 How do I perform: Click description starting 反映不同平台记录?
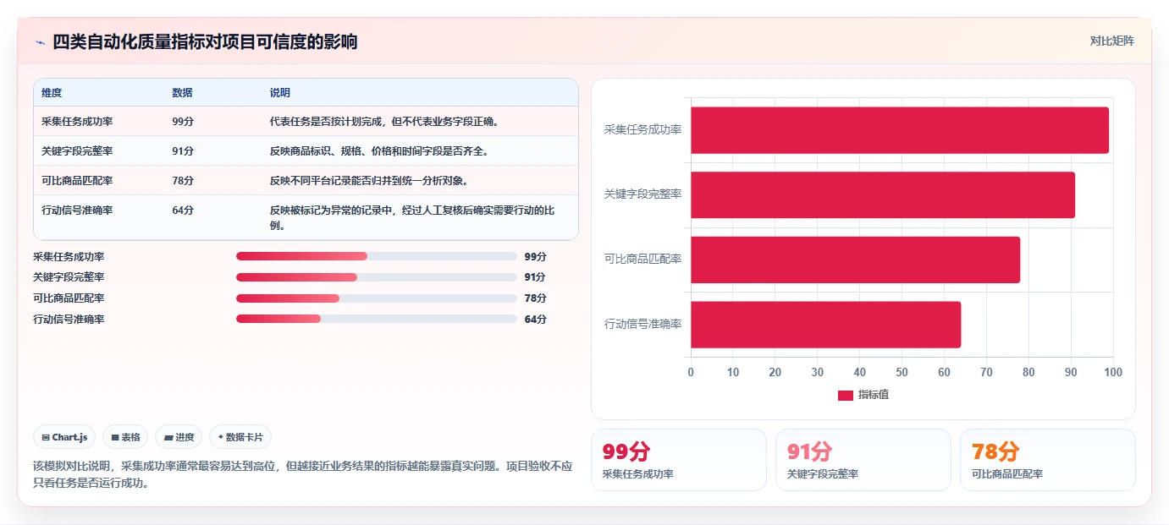[x=369, y=181]
